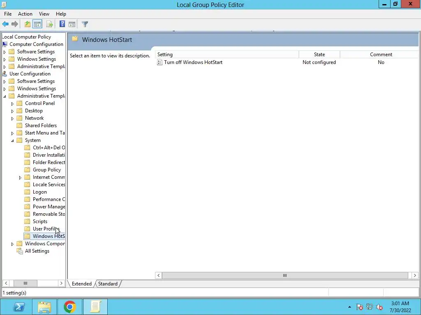
Task: Click the title bar system menu icon
Action: coord(4,5)
